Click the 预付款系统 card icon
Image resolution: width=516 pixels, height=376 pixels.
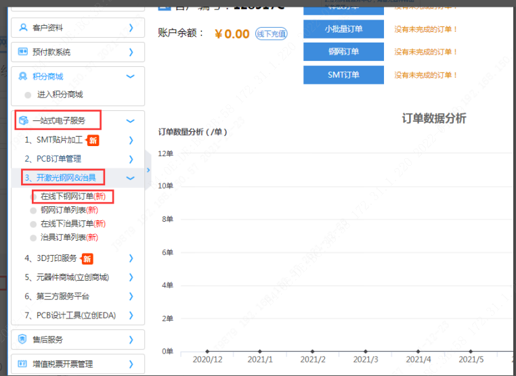click(x=24, y=52)
